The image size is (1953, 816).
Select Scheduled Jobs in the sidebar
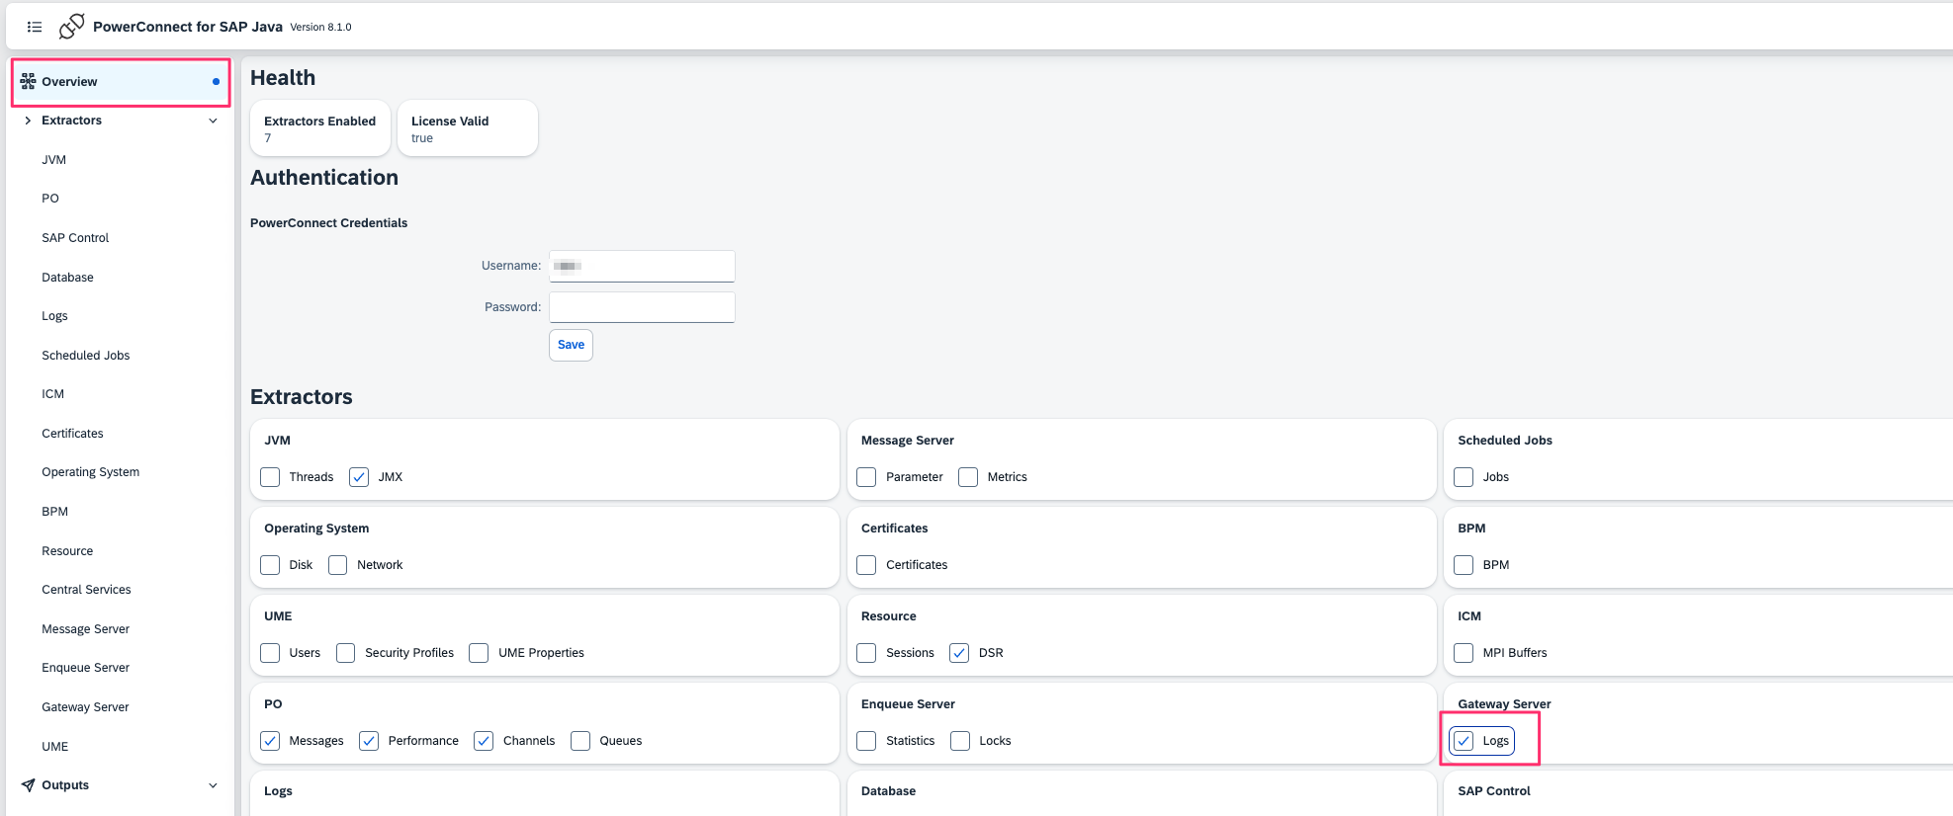[85, 356]
